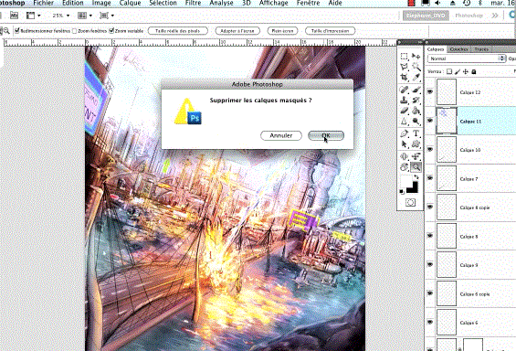Click Zoom Out magnifier in options bar
Screen dimensions: 516x351
point(6,31)
